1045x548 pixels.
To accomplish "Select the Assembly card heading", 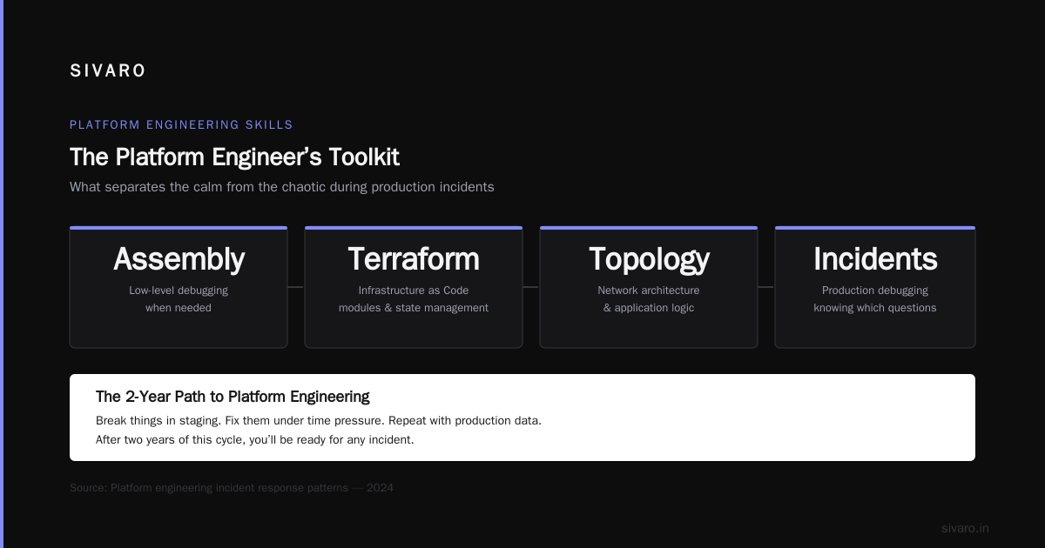I will point(179,259).
